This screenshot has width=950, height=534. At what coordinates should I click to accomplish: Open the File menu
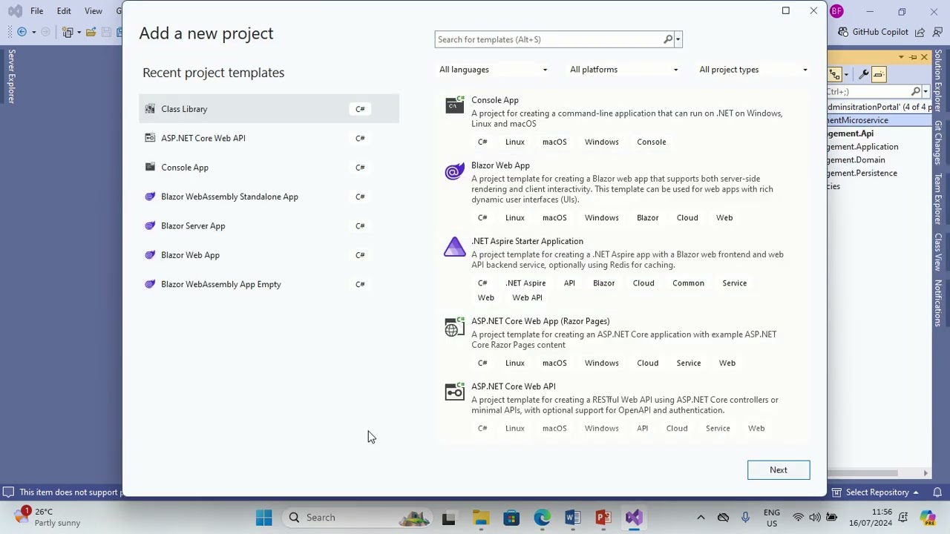click(x=36, y=11)
